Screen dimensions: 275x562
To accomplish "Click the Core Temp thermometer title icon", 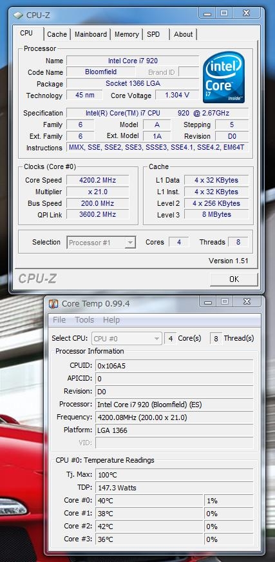I will tap(53, 303).
